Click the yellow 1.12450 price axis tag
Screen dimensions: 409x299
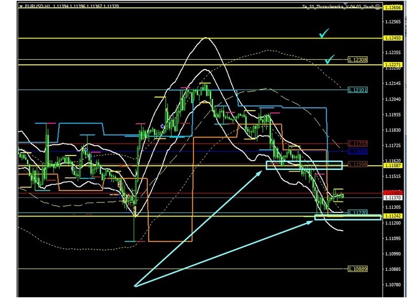[392, 38]
